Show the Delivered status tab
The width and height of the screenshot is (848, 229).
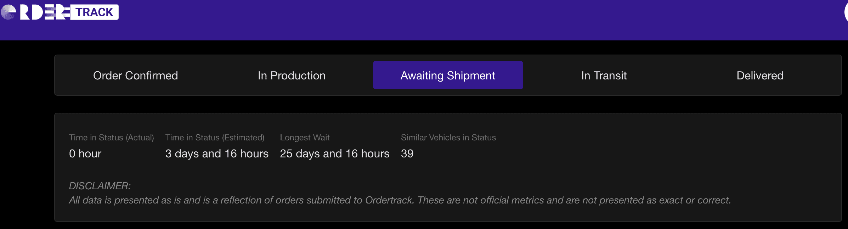tap(760, 76)
